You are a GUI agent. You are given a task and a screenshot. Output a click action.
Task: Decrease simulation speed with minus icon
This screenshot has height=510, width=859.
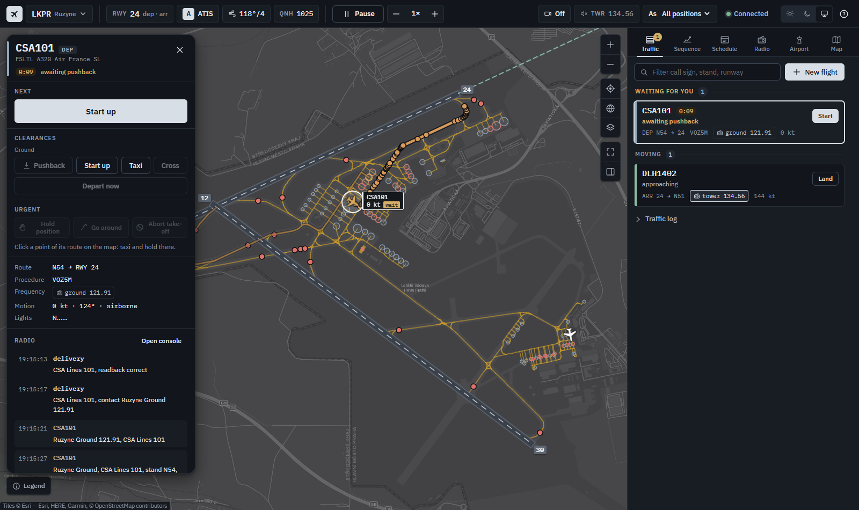pyautogui.click(x=396, y=14)
